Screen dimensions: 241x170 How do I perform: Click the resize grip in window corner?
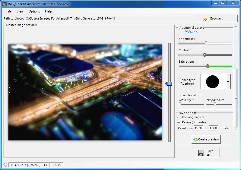(237, 166)
